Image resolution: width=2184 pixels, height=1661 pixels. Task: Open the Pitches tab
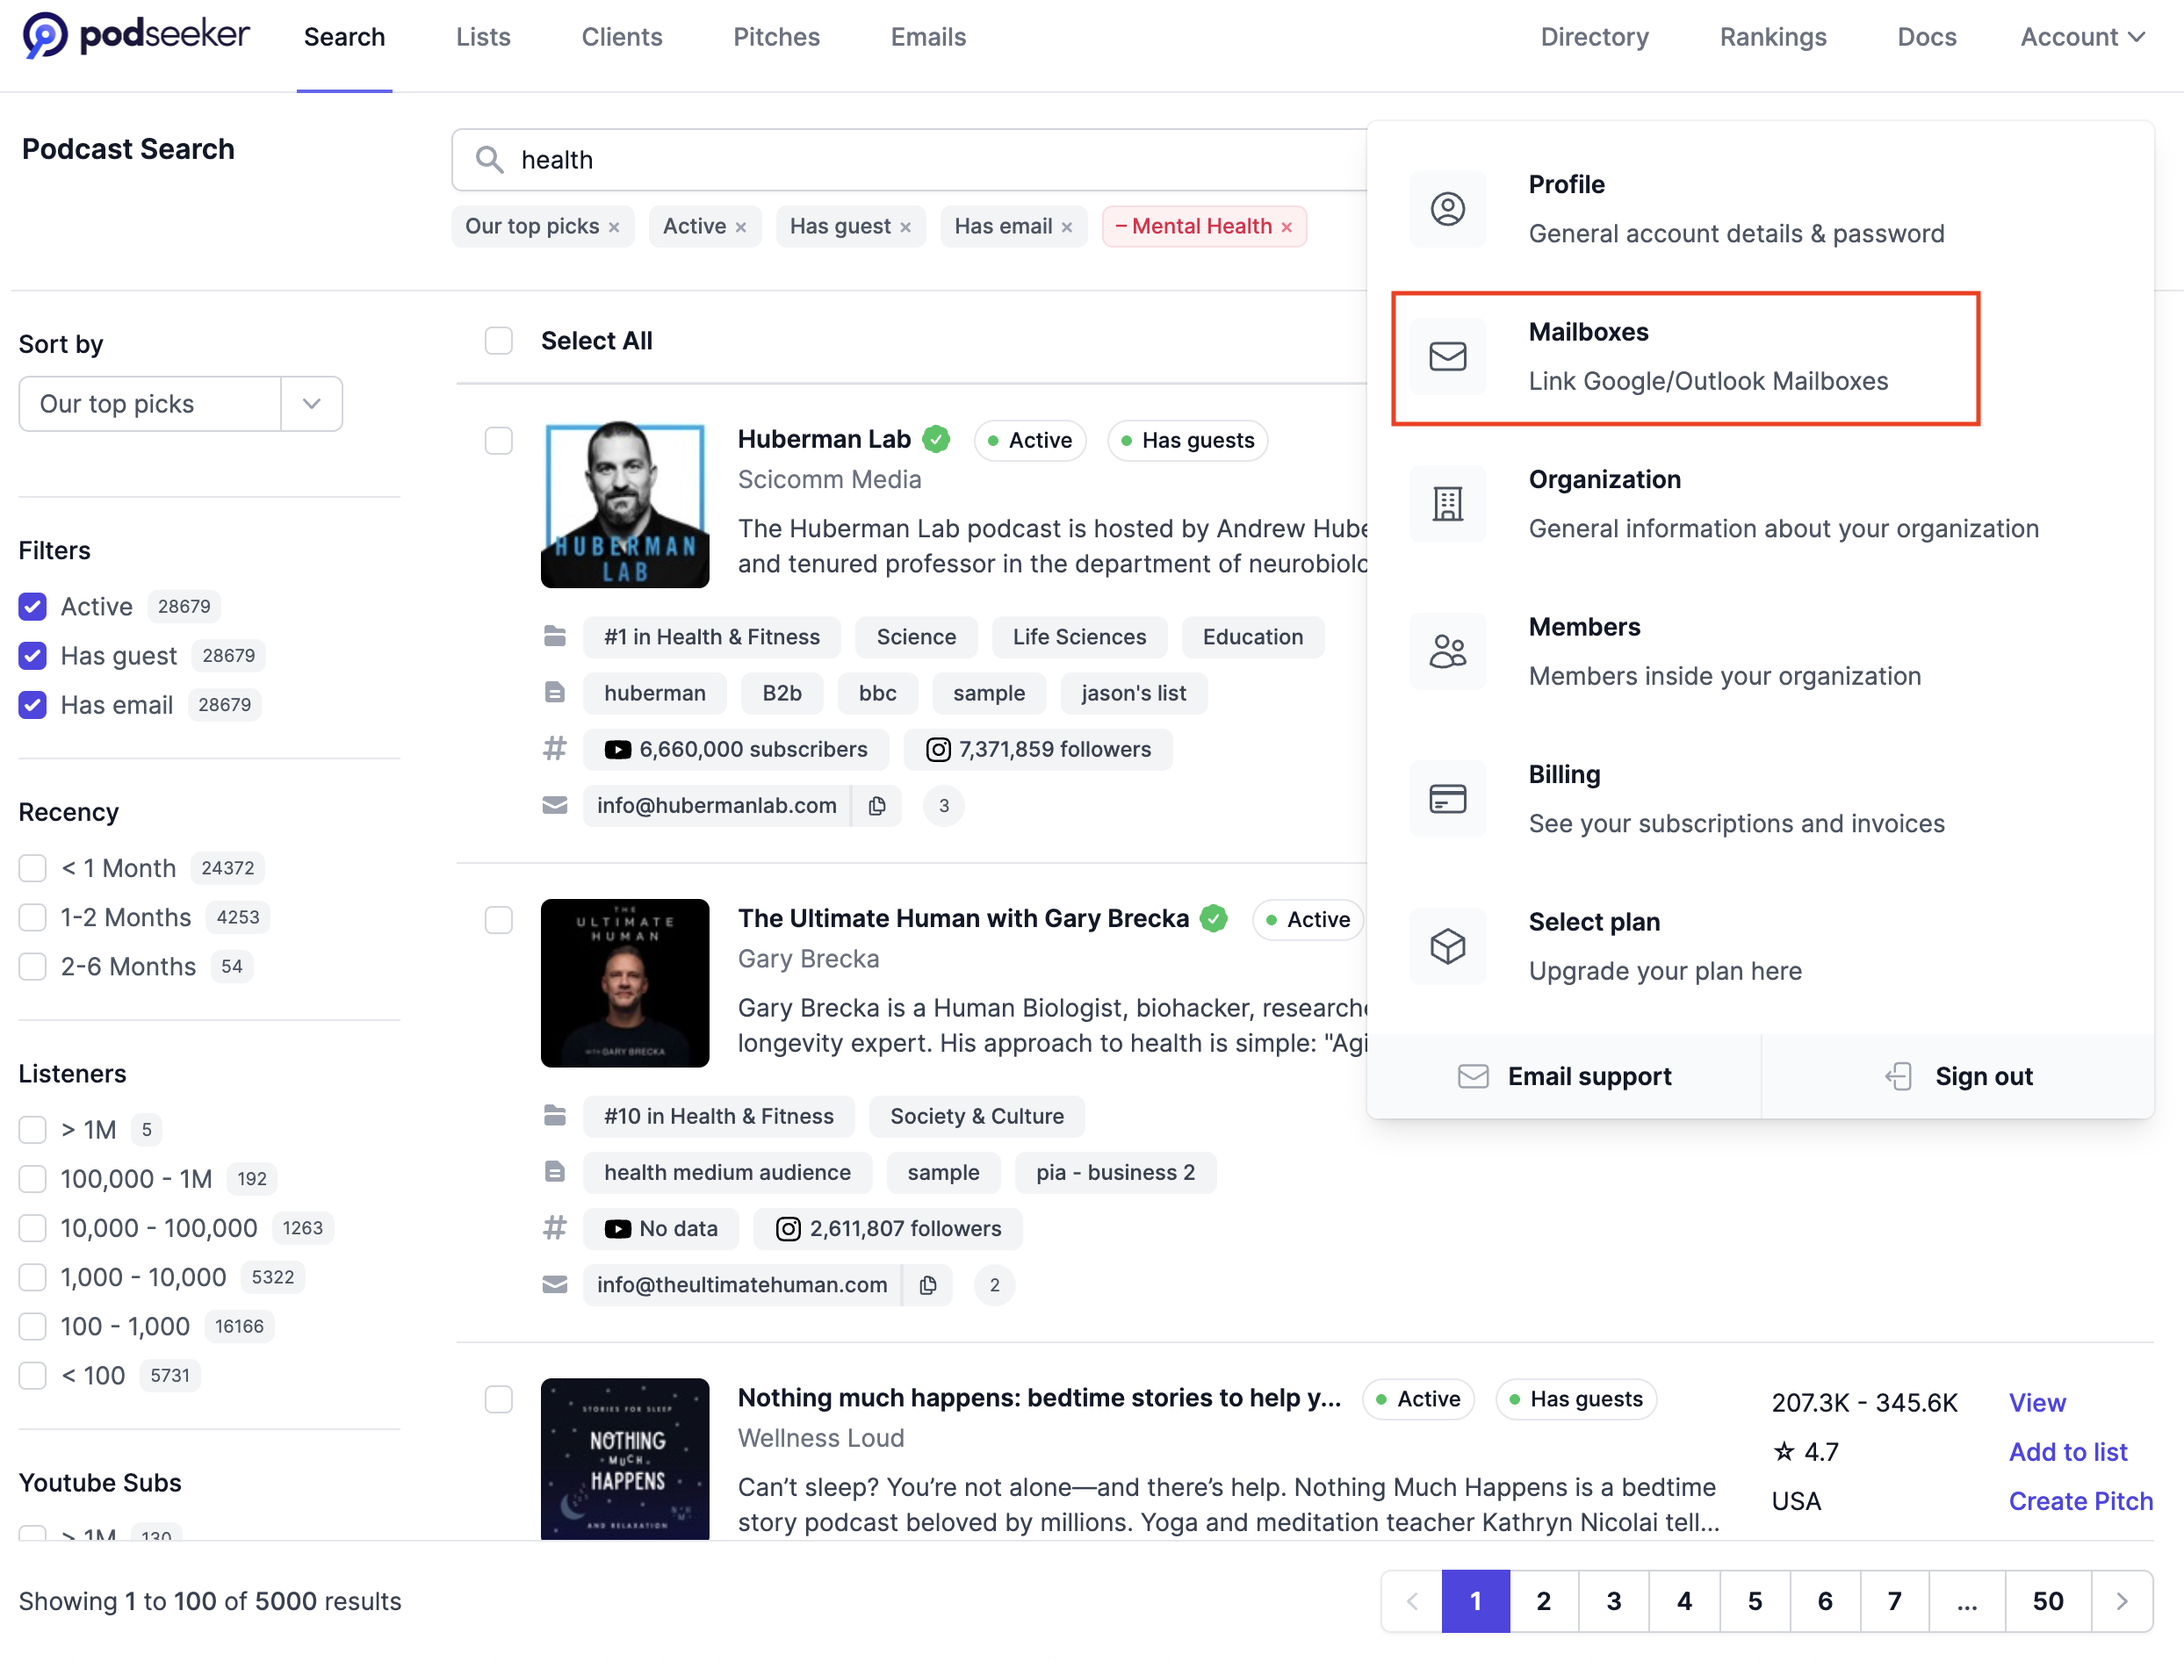tap(776, 37)
